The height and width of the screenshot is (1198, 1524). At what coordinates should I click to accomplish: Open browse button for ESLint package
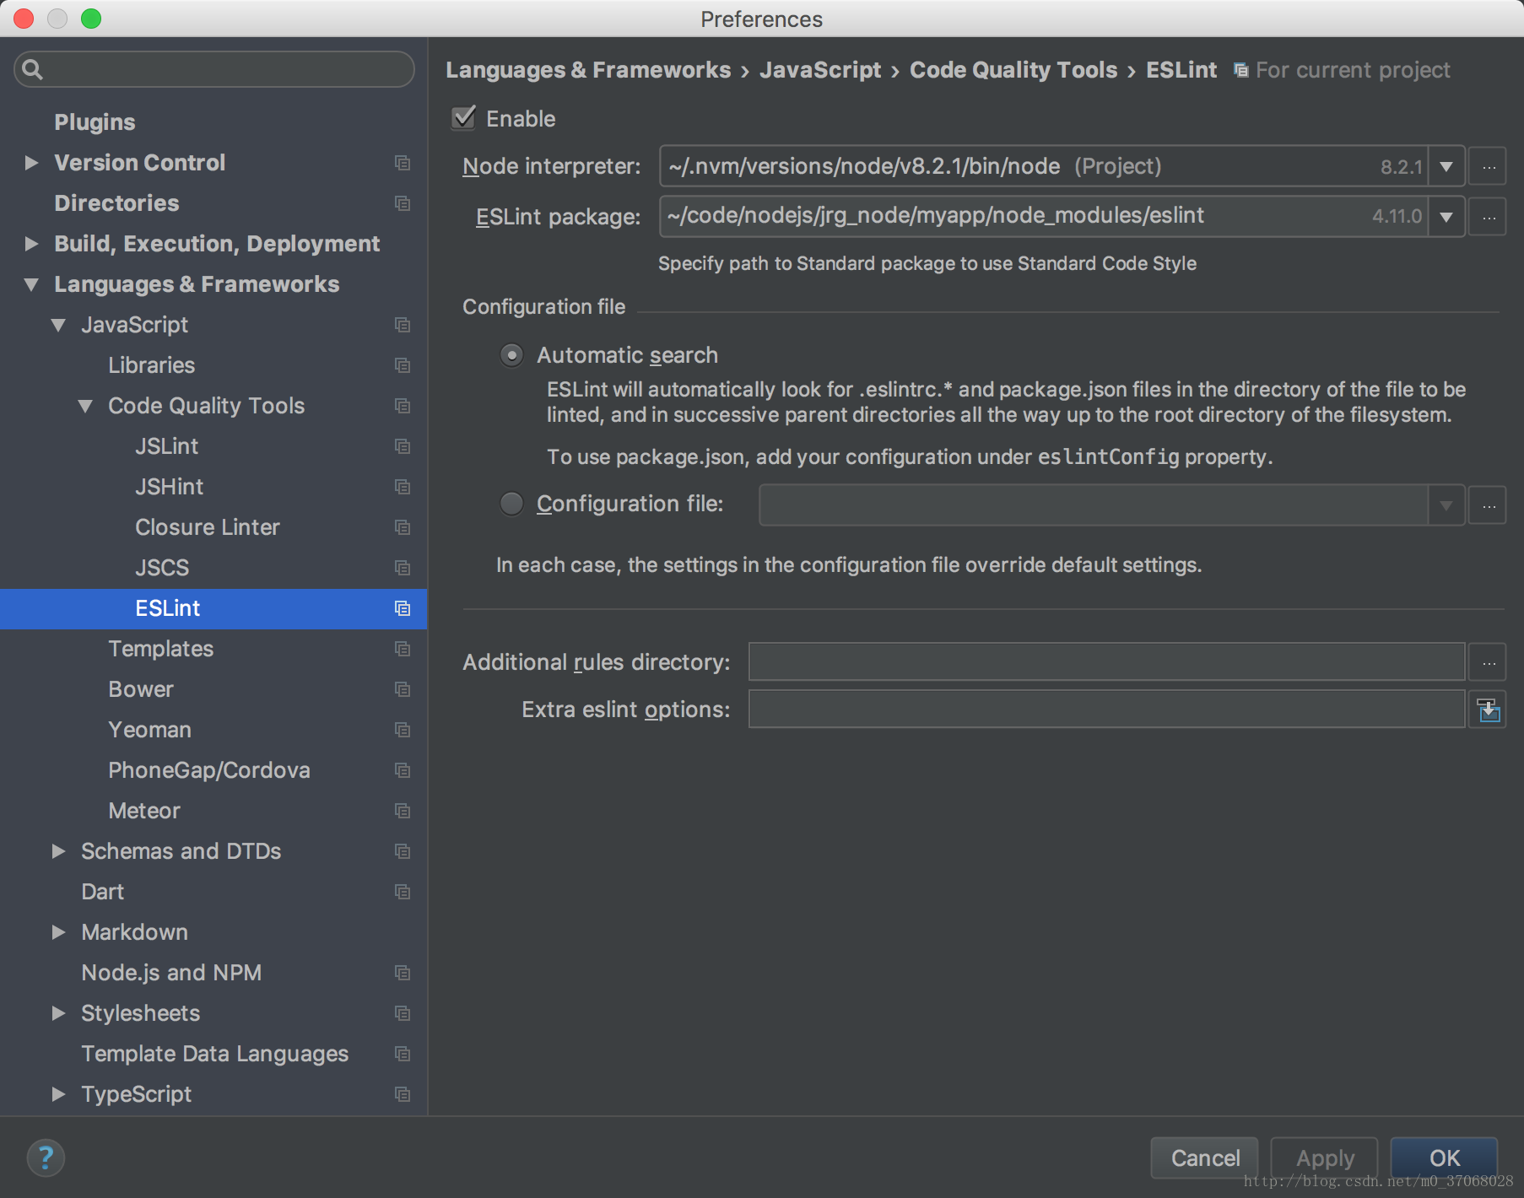pyautogui.click(x=1488, y=217)
